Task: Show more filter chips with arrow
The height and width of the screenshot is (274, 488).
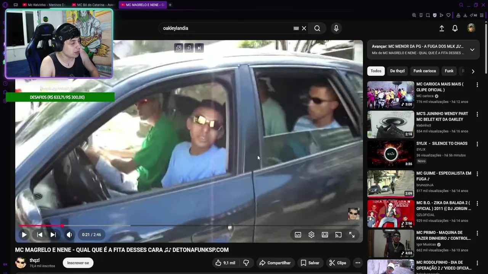Action: point(473,71)
